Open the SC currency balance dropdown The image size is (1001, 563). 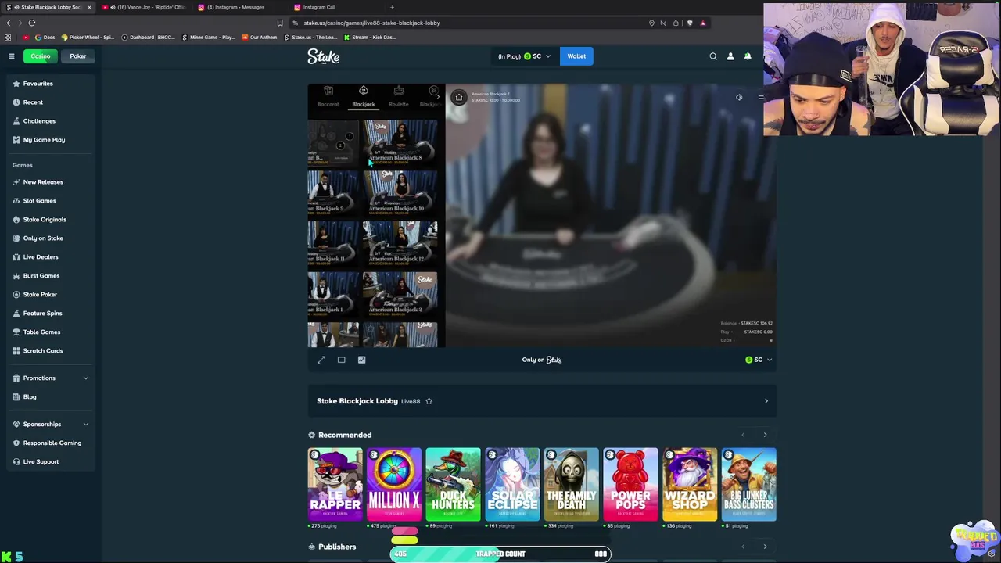click(x=524, y=56)
